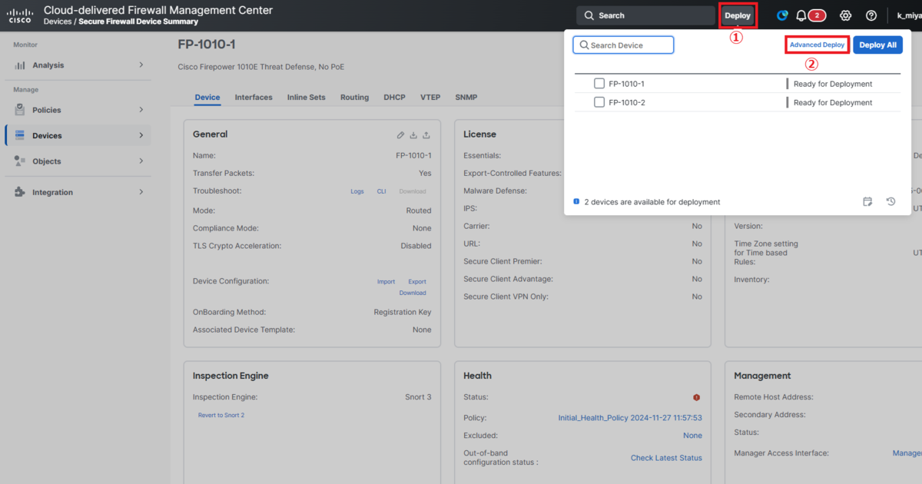
Task: Open the SNMP tab
Action: 466,98
